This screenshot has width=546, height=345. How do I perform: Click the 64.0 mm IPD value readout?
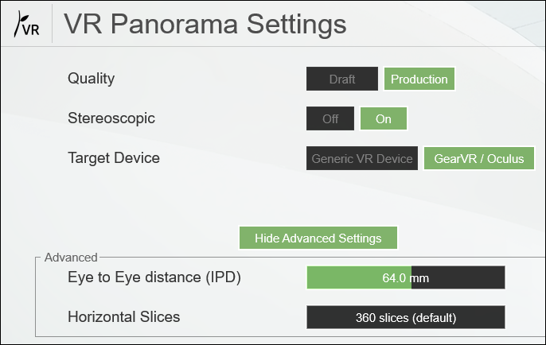pos(394,277)
